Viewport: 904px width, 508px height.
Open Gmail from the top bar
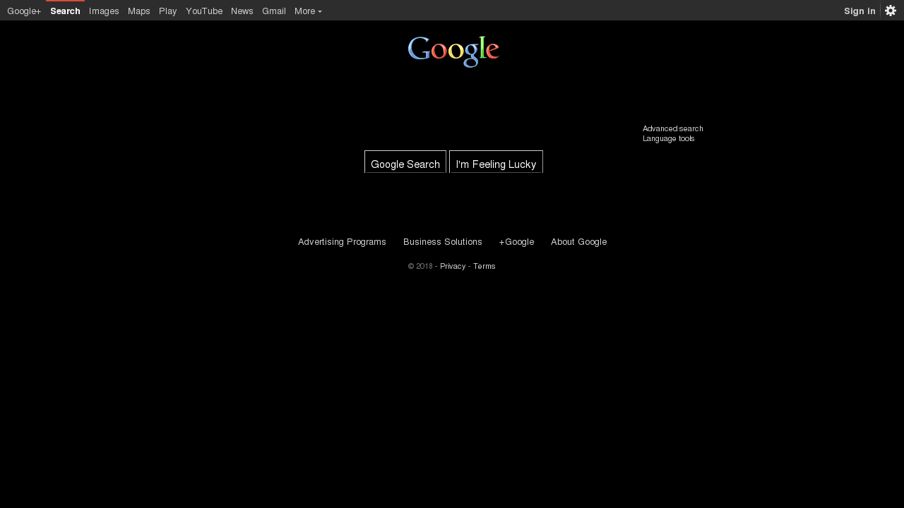pos(274,11)
